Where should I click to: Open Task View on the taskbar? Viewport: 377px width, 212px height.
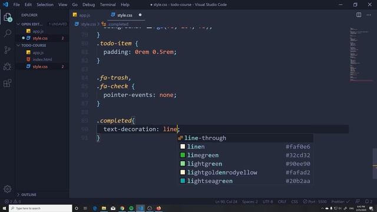tap(85, 208)
